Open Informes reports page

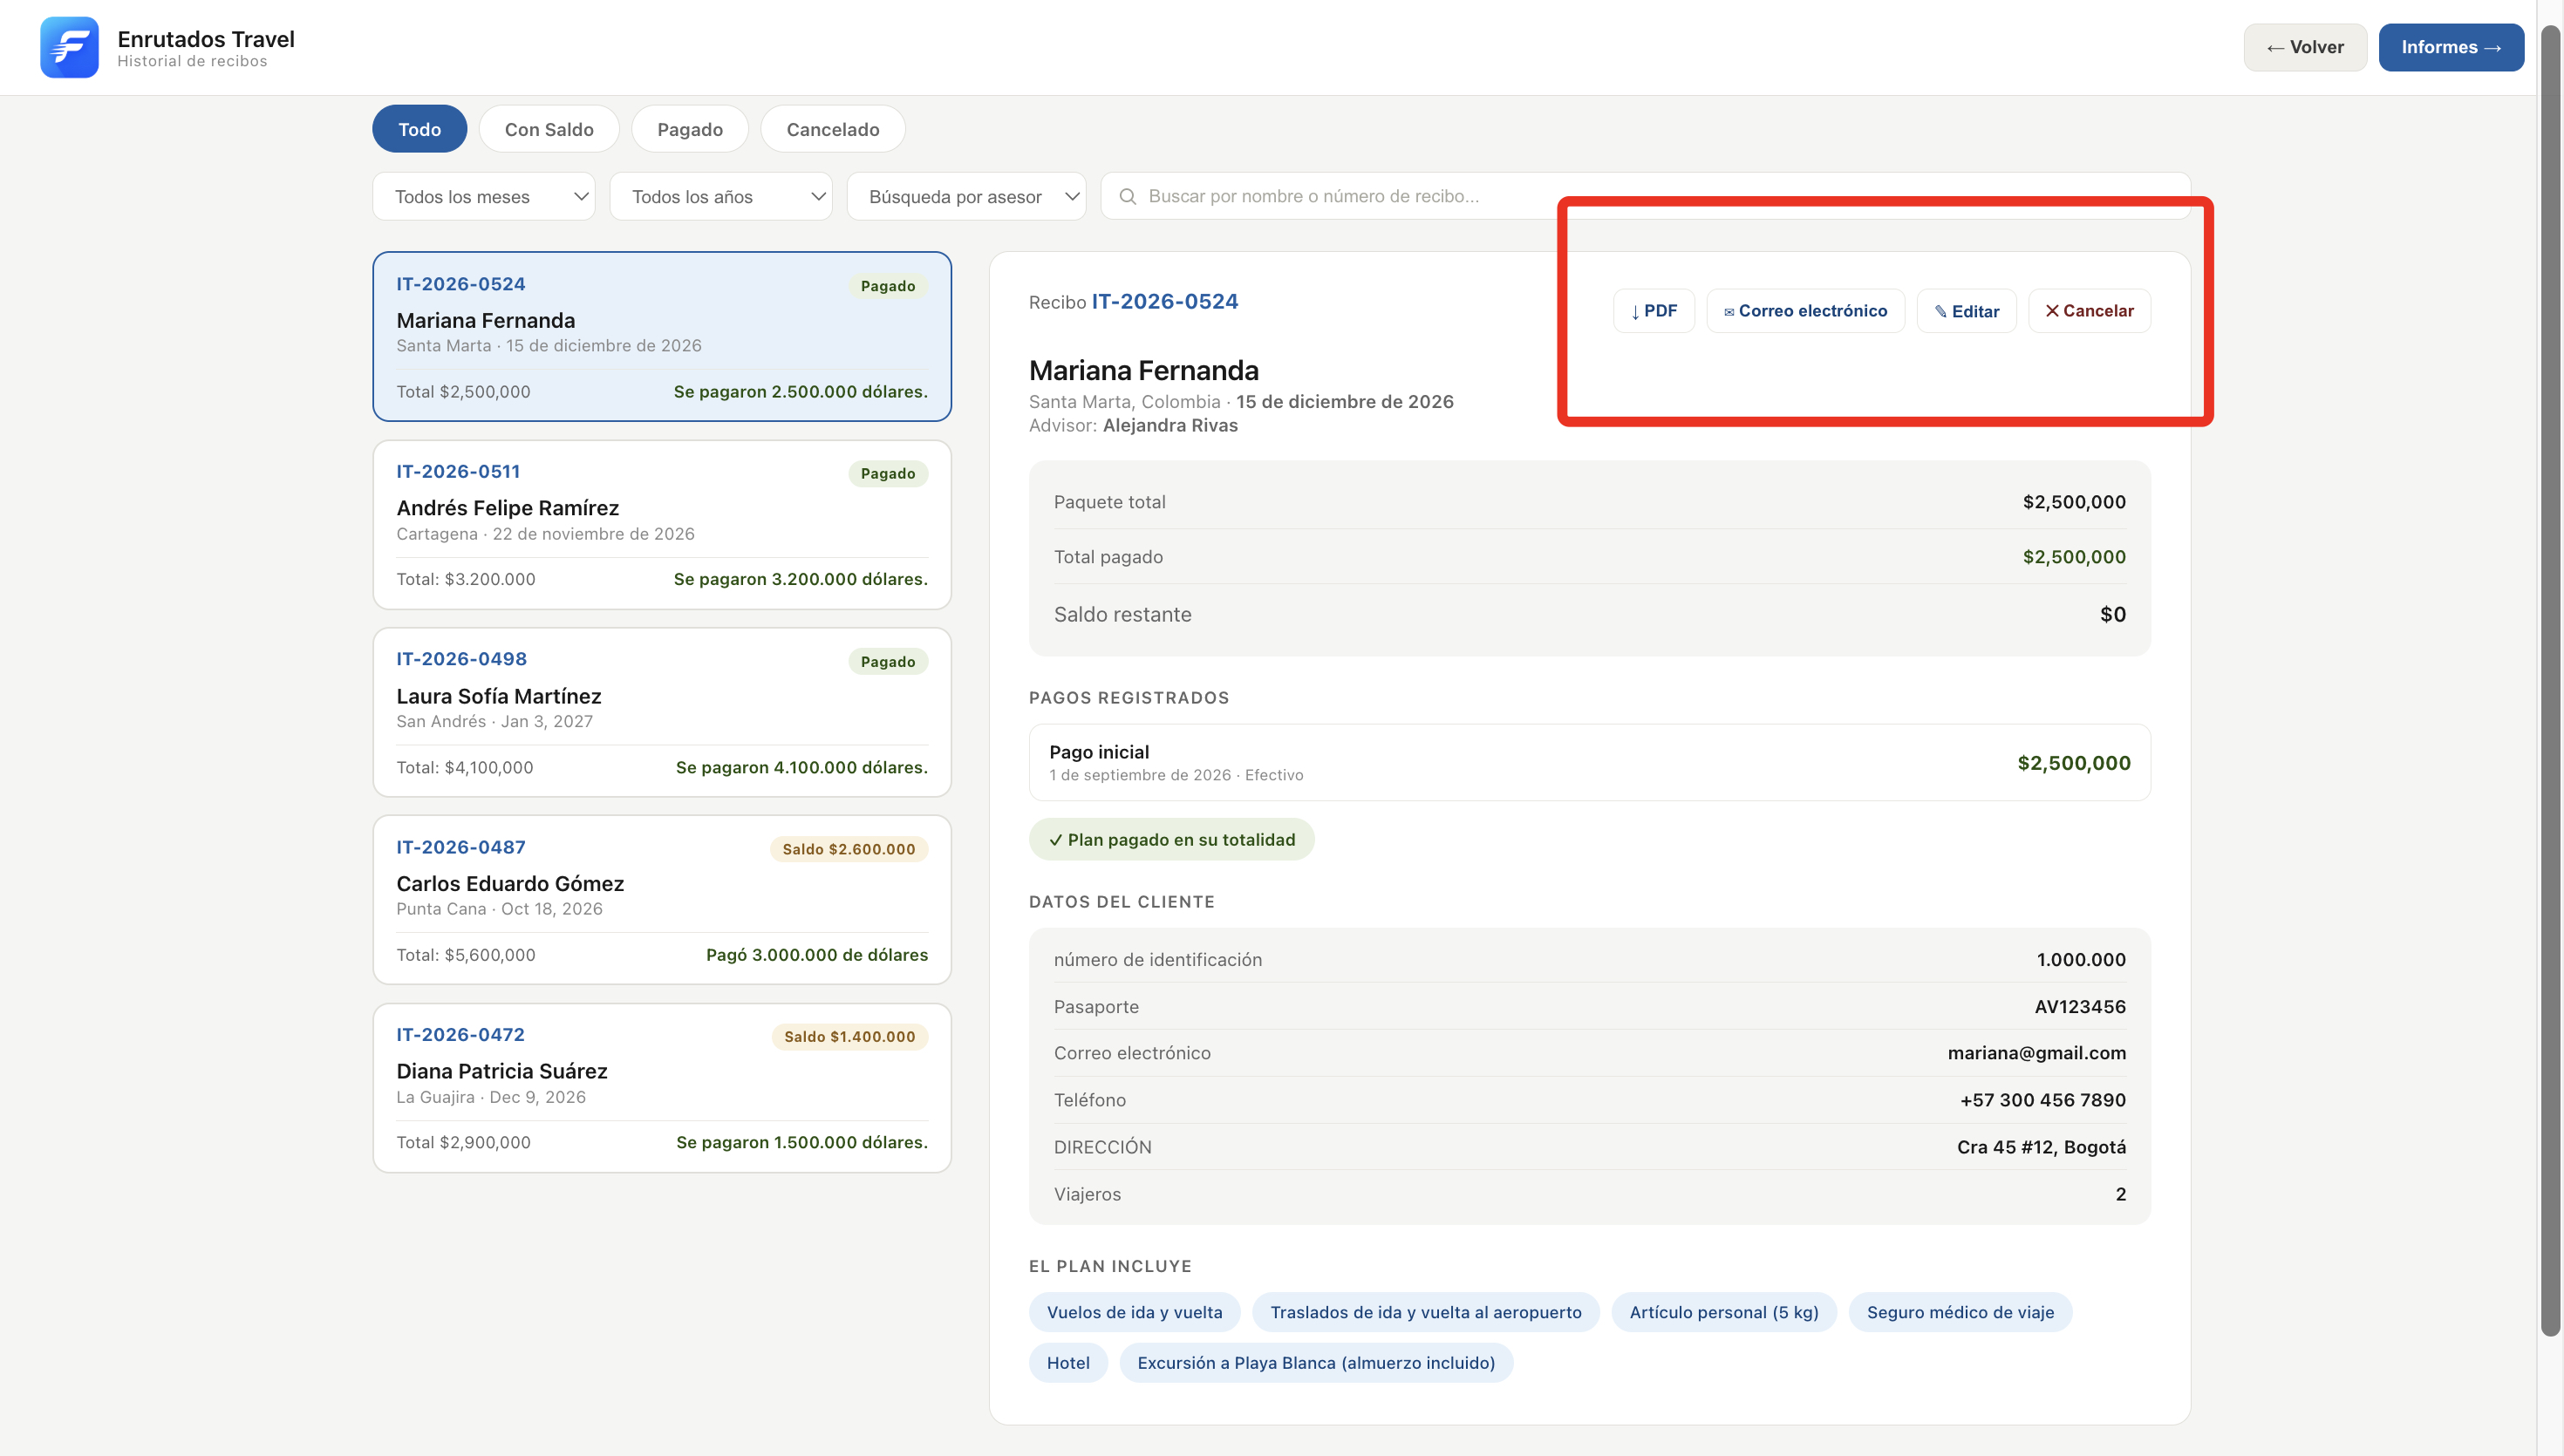2451,47
